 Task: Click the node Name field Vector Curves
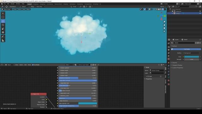157,70
